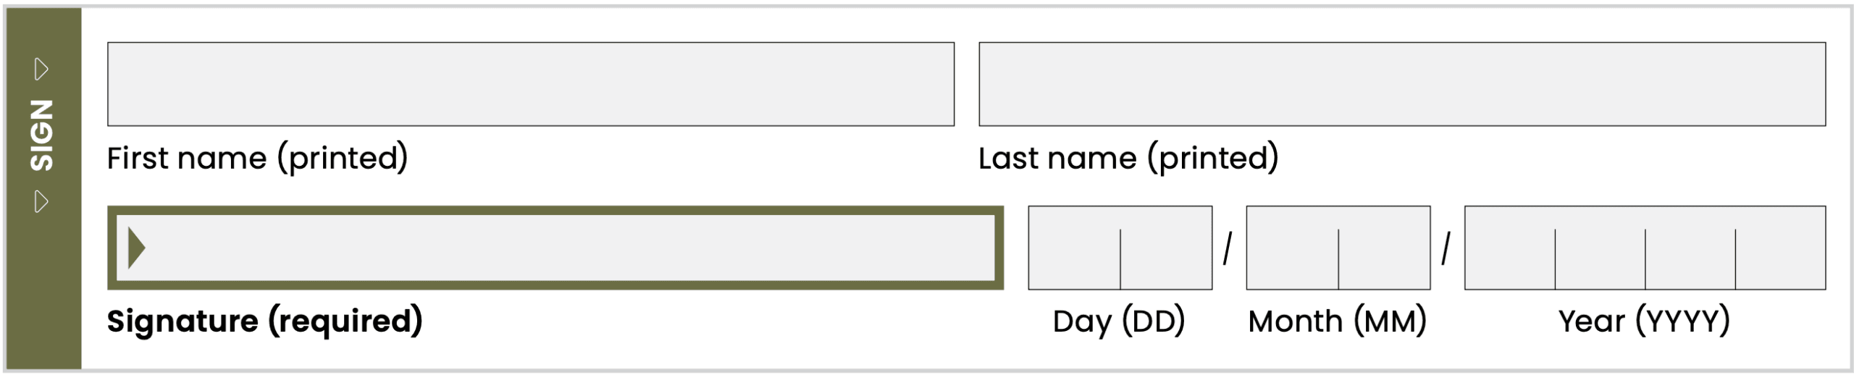Click the upper triangle icon above SIGN
Screen dimensions: 1854x378
pos(41,70)
